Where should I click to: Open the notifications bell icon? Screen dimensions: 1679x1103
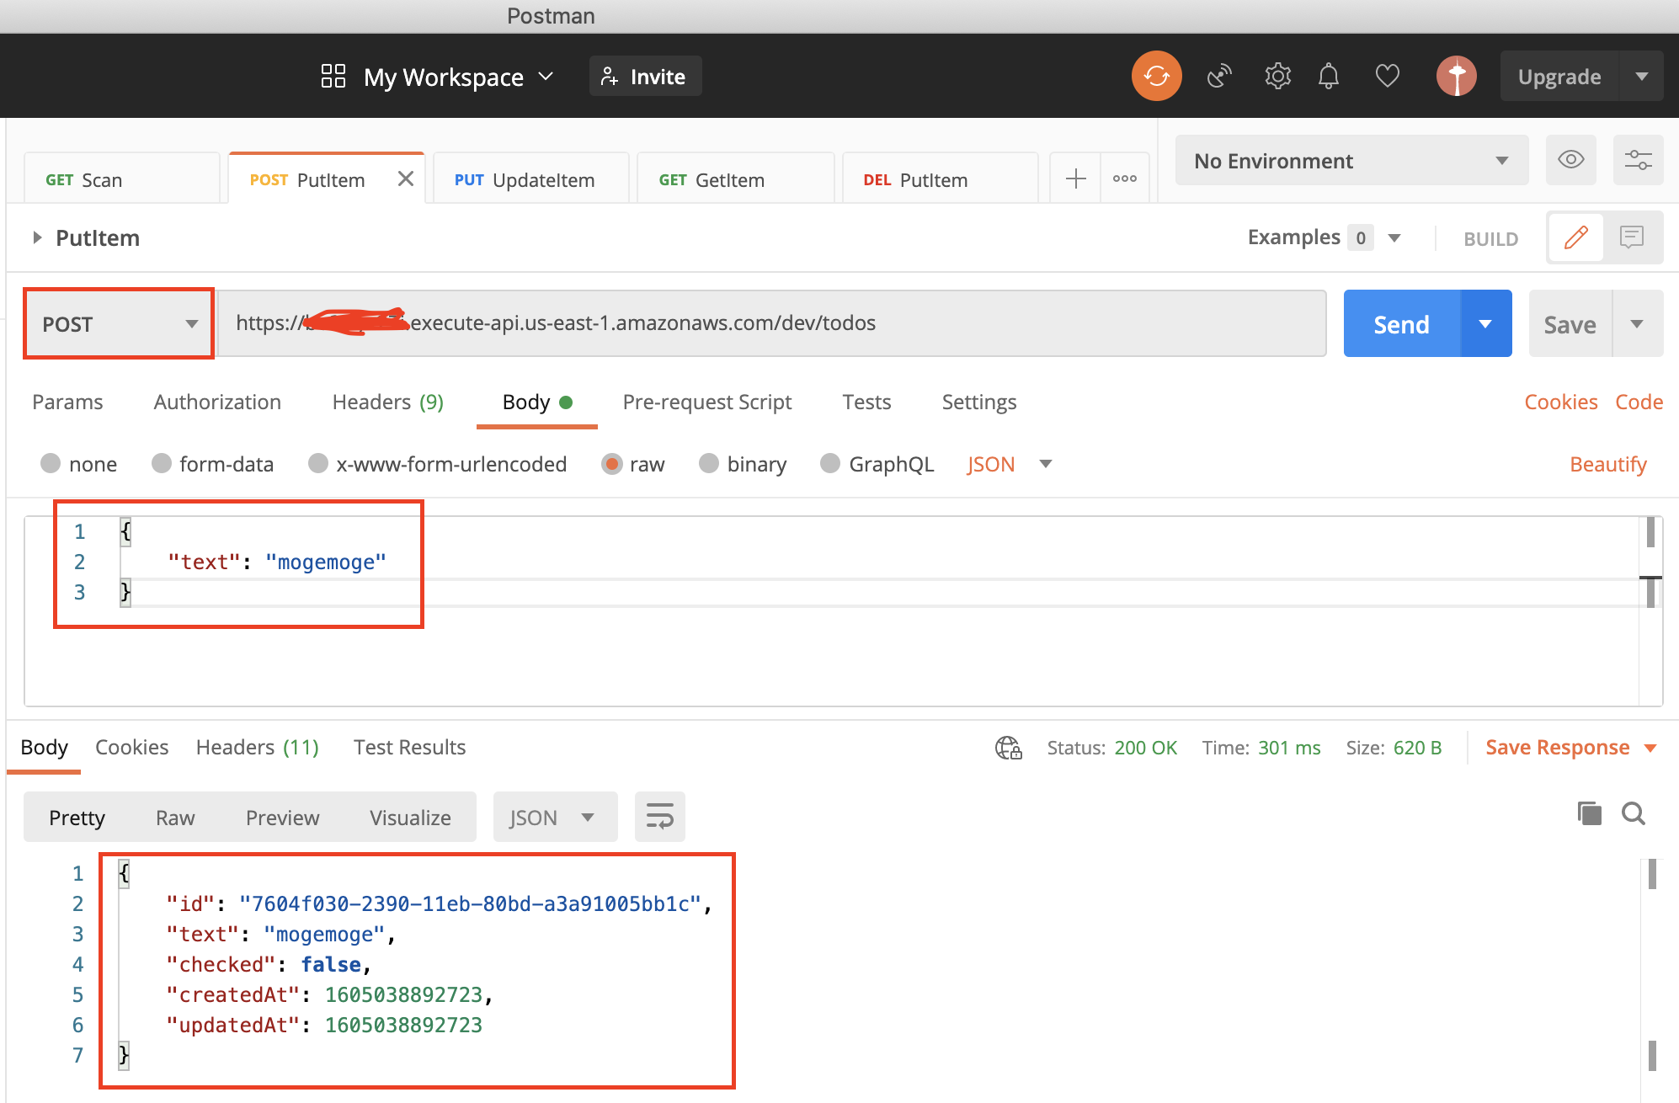click(1328, 77)
